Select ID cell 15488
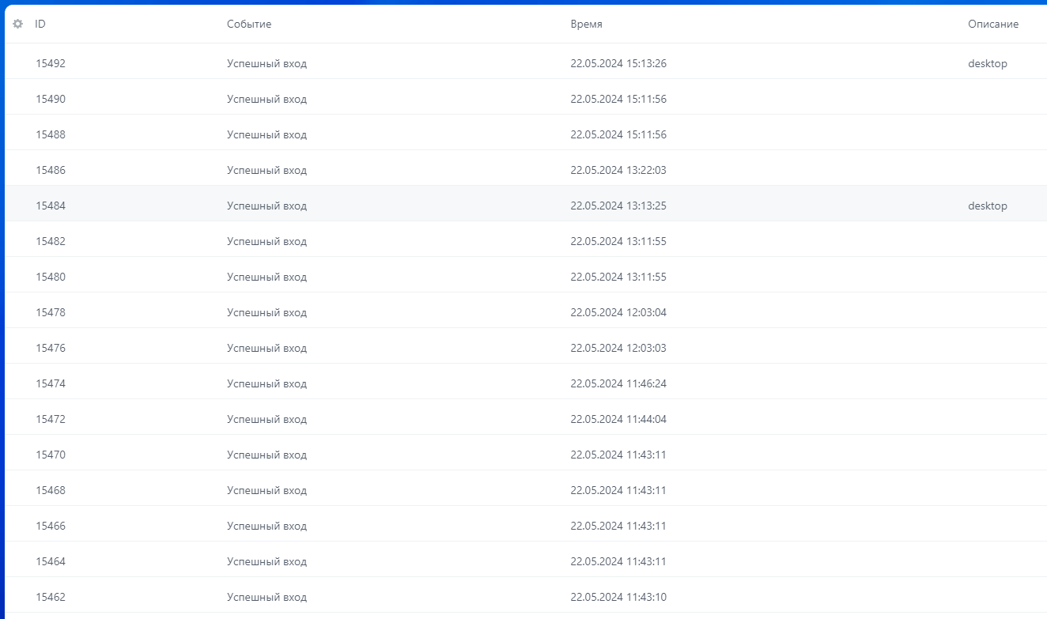 (x=51, y=134)
